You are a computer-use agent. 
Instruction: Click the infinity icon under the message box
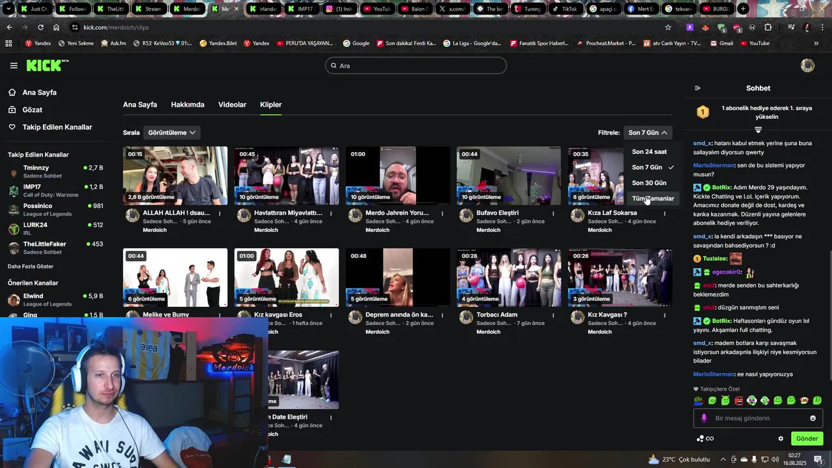(x=710, y=439)
